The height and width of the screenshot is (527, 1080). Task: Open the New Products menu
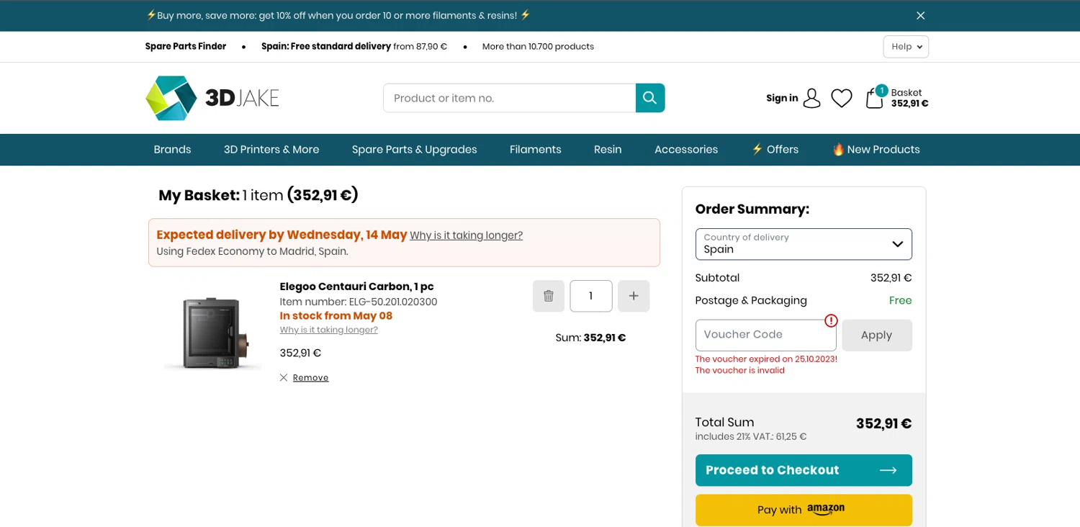(876, 150)
